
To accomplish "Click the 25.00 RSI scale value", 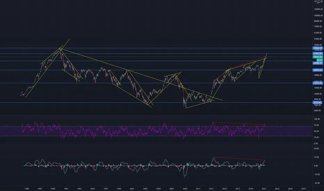I will (x=317, y=137).
